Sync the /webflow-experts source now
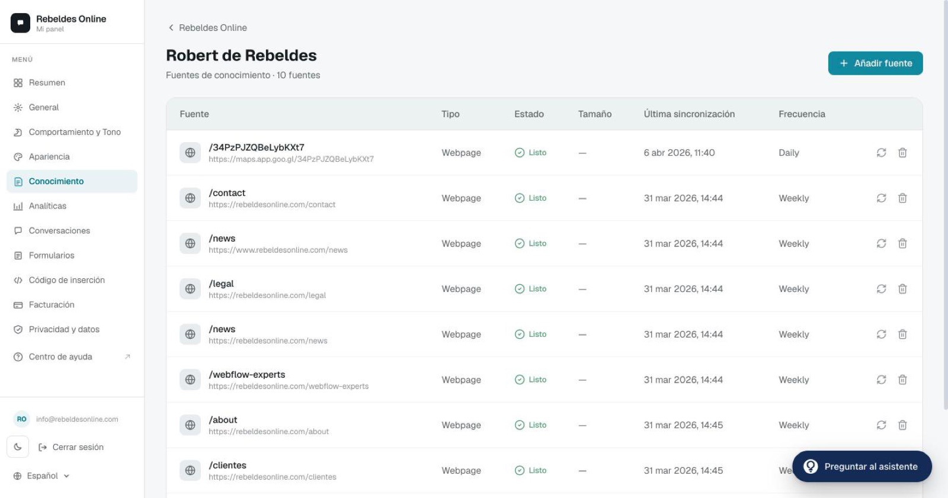The image size is (948, 498). (x=881, y=380)
